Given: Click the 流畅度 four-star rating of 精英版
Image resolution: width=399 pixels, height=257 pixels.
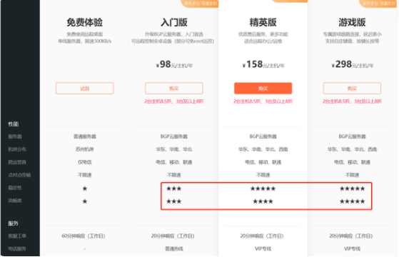Looking at the screenshot, I should pyautogui.click(x=263, y=201).
